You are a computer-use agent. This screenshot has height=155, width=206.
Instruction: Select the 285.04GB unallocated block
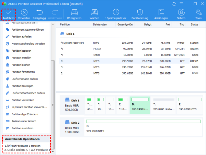tap(163, 105)
